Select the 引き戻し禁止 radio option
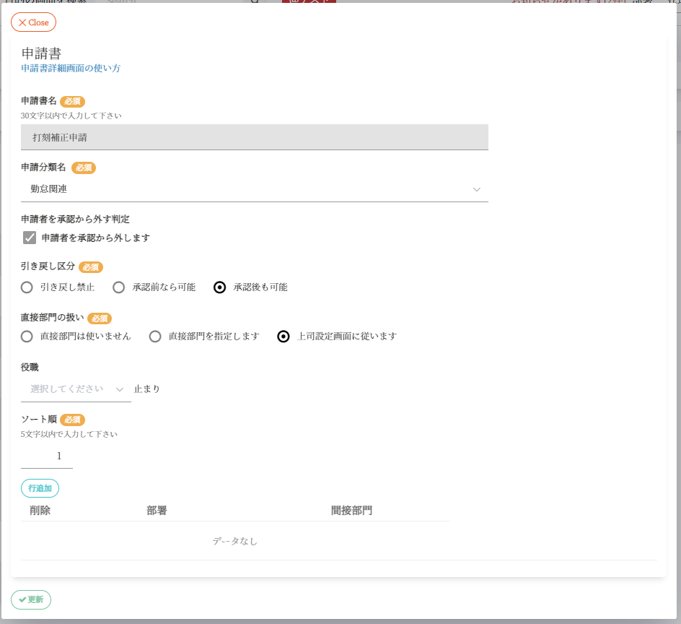 pyautogui.click(x=27, y=287)
